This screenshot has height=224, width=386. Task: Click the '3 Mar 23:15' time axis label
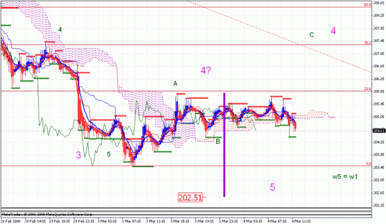coord(229,221)
